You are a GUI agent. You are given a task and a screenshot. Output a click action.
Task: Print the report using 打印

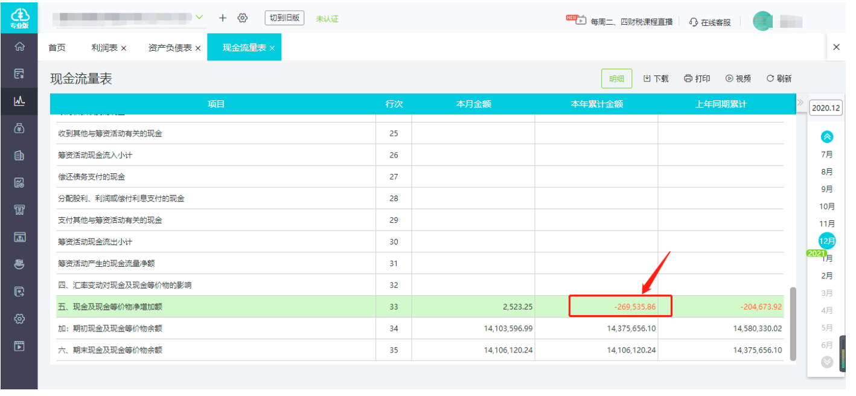point(697,78)
